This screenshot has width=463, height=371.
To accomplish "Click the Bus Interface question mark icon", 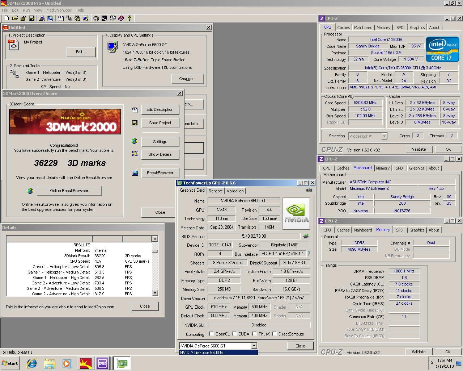I will (309, 254).
